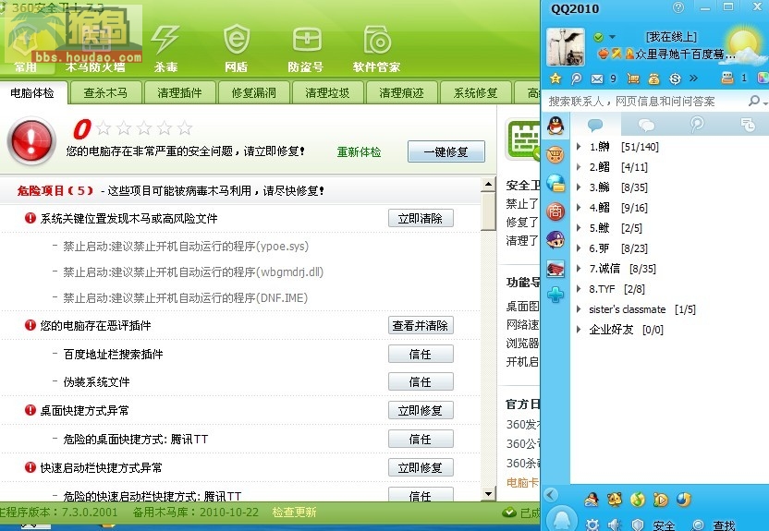Click scroll-down arrow of the 360 danger list

(488, 493)
